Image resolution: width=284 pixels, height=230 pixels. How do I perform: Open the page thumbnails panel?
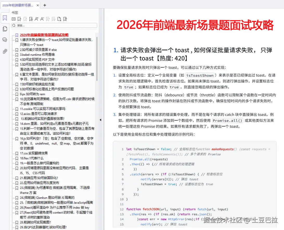(x=5, y=29)
